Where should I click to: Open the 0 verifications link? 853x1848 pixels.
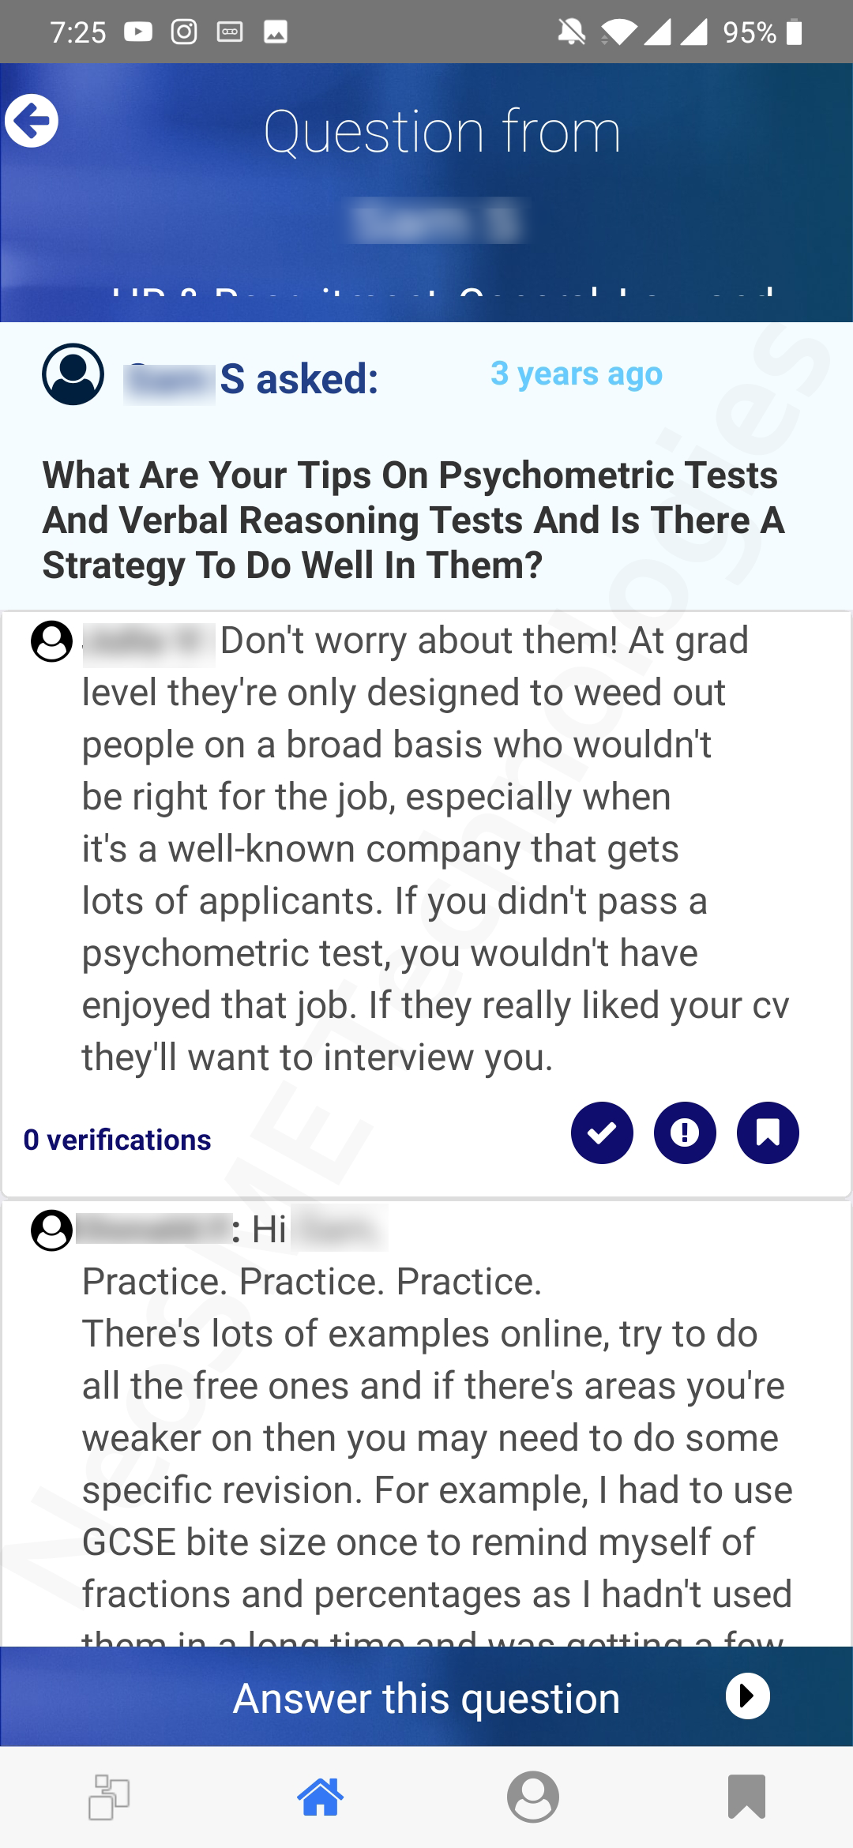118,1140
